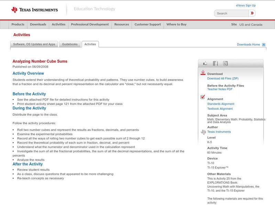This screenshot has width=275, height=205.
Task: Click the eNews Sign Up link
Action: [246, 5]
